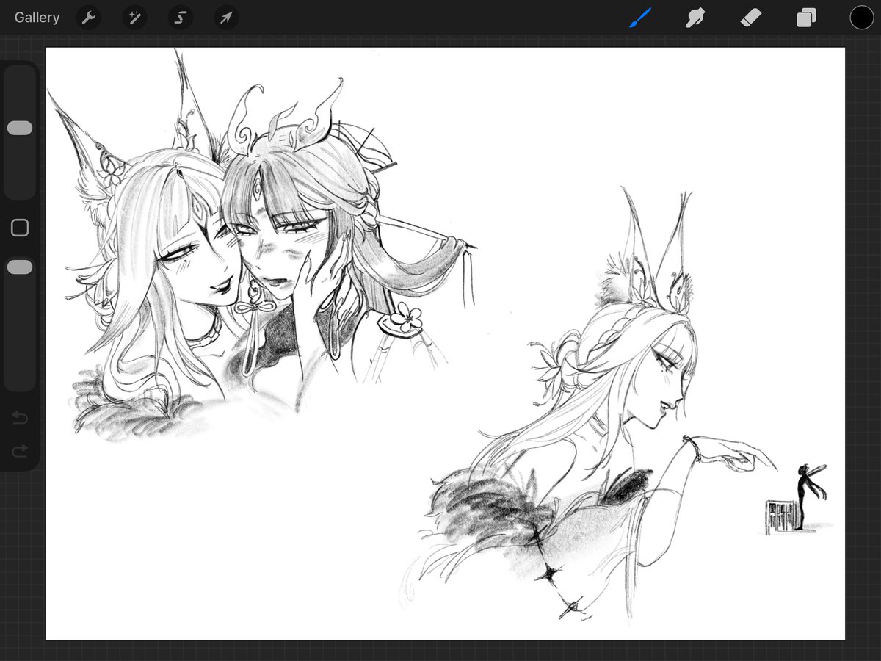The width and height of the screenshot is (881, 661).
Task: Activate the Transform arrow tool
Action: coord(226,18)
